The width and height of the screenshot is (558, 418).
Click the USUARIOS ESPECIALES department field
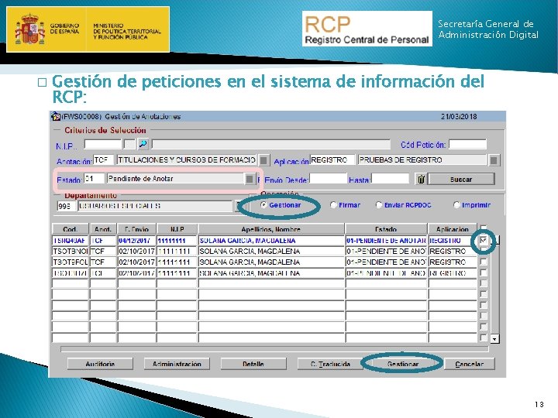(x=155, y=206)
